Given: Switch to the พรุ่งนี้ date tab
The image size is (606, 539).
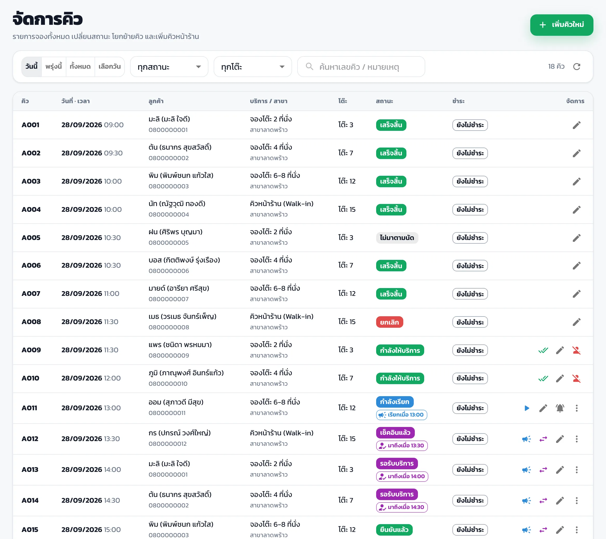Looking at the screenshot, I should [x=54, y=66].
